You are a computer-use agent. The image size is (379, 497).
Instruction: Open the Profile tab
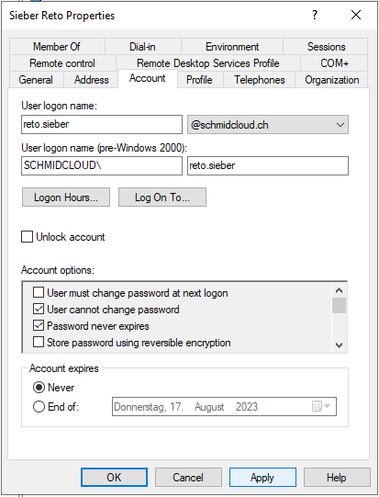click(199, 80)
